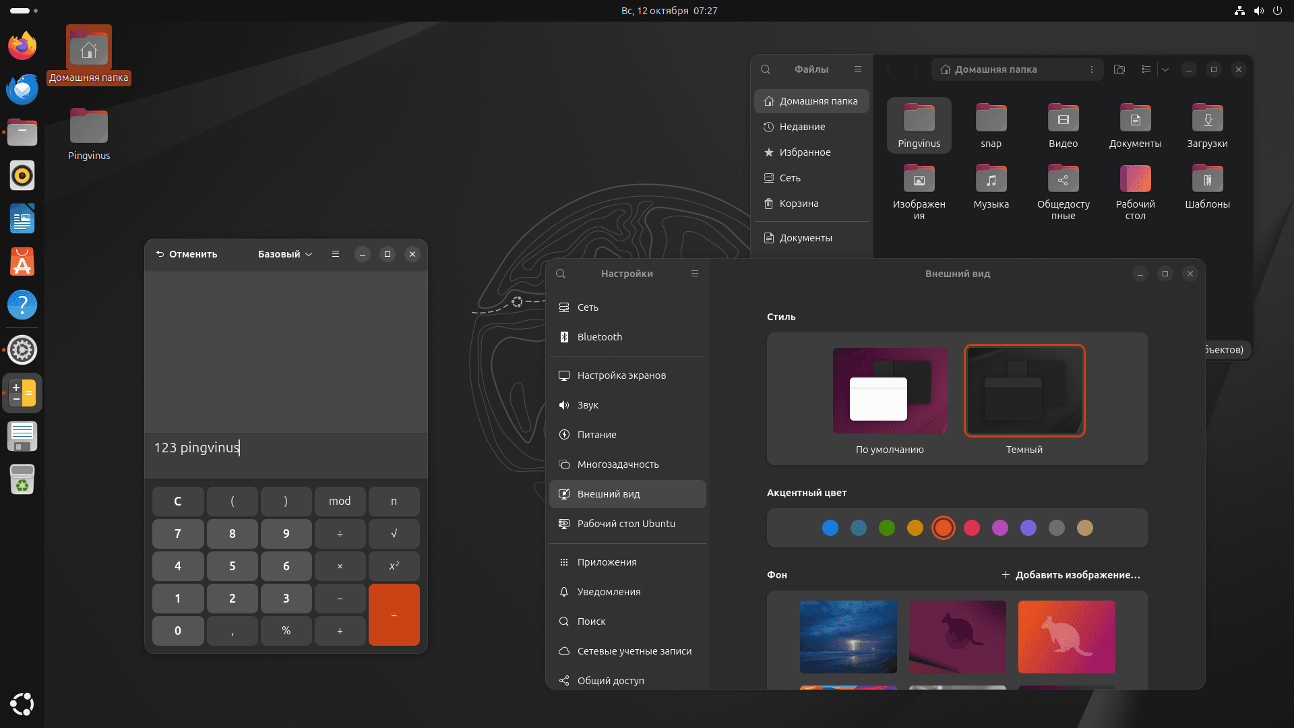
Task: Open hamburger menu in Calculator header
Action: click(x=336, y=254)
